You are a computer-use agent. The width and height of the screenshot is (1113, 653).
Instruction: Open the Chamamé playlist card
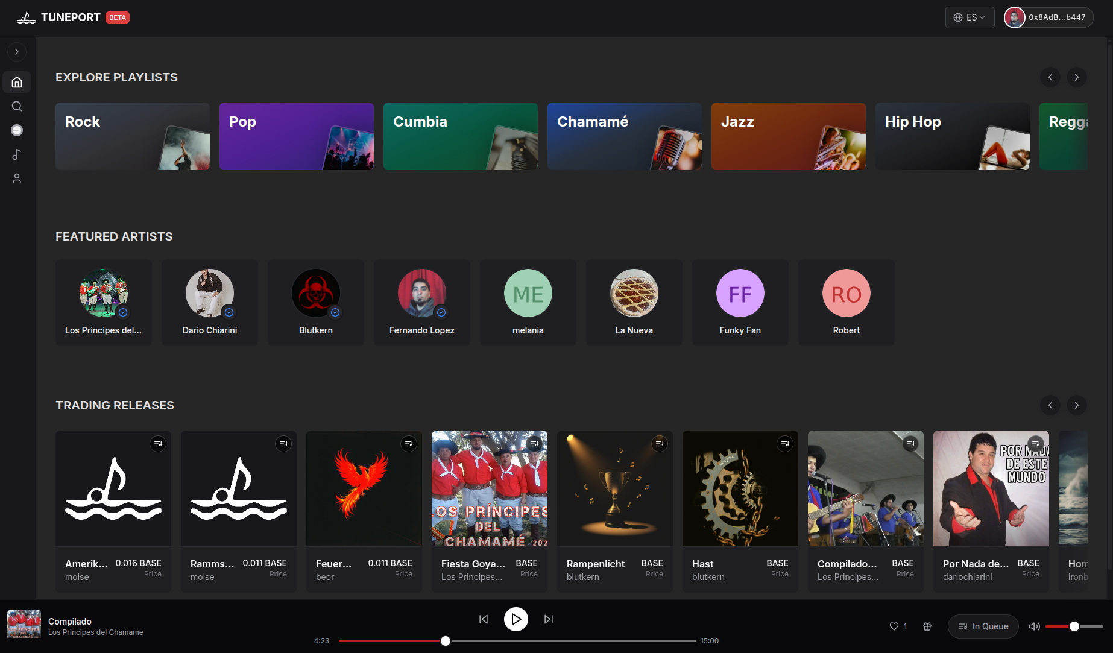(x=625, y=136)
